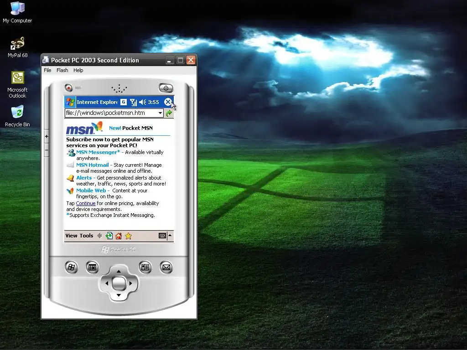467x350 pixels.
Task: Close Internet Explorer with the X circle
Action: (168, 102)
